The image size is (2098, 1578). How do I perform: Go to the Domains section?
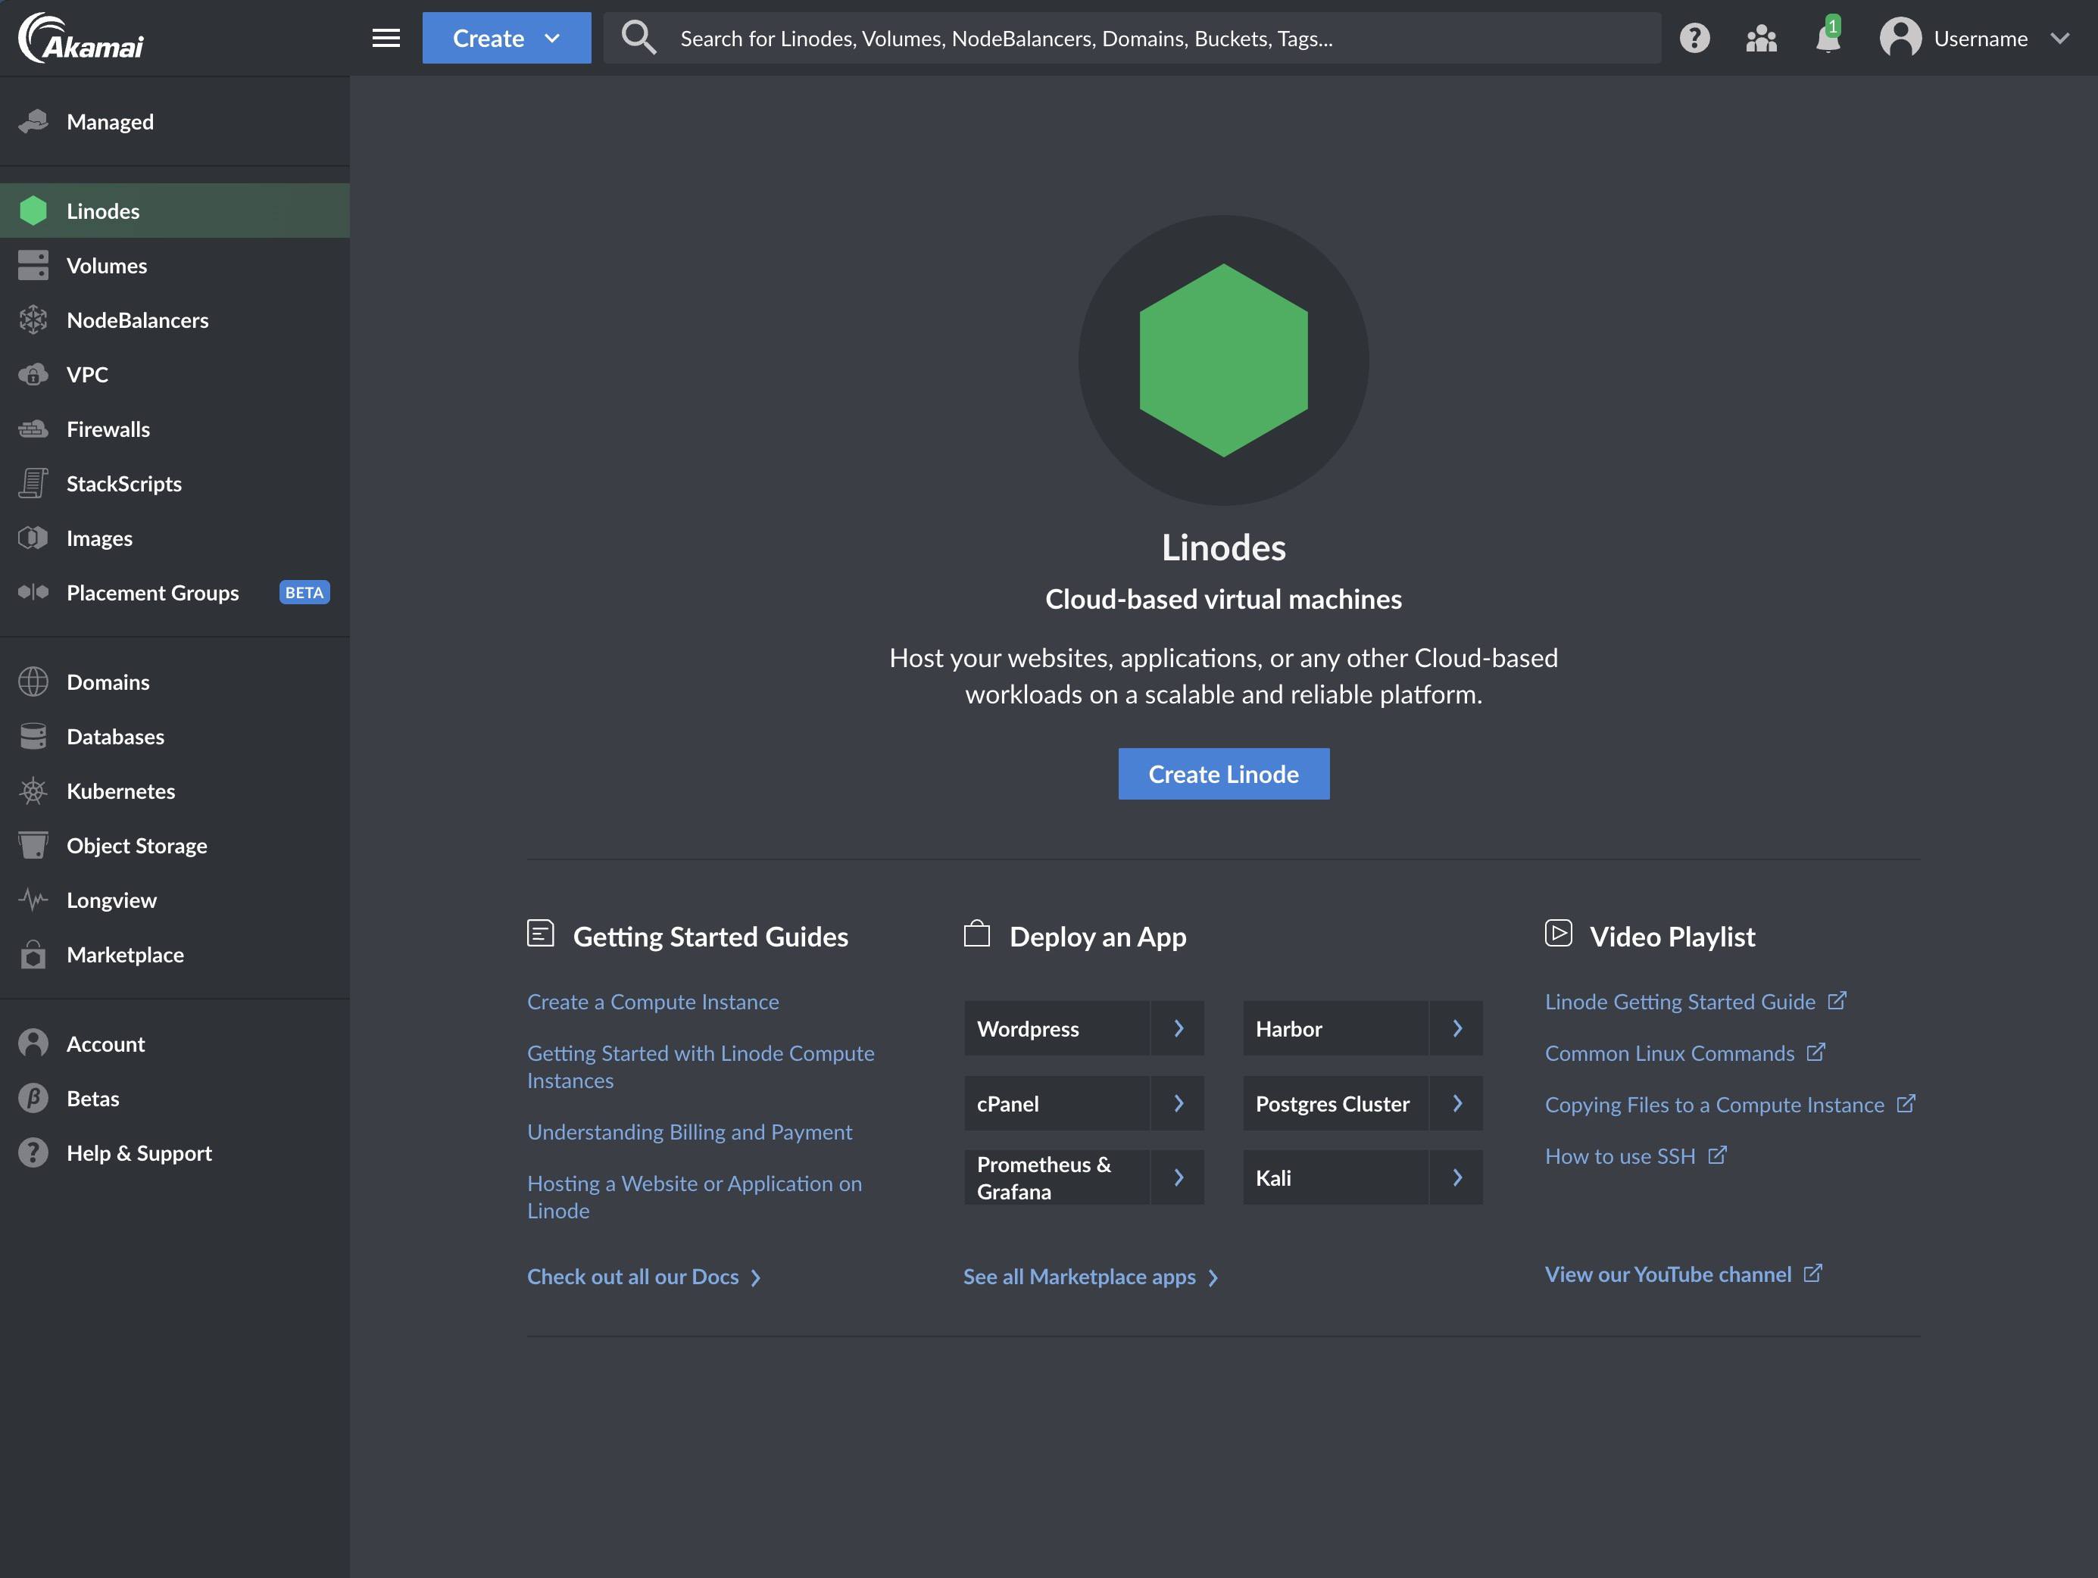(x=108, y=681)
